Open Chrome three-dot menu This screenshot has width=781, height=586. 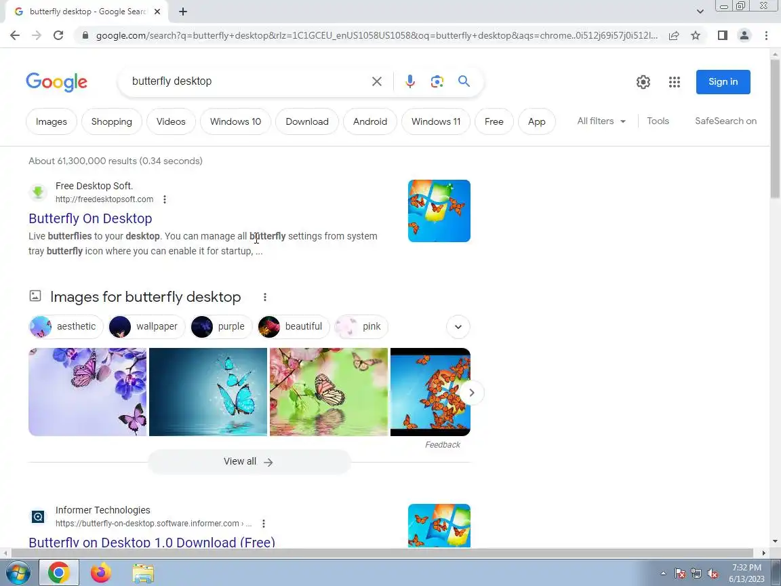(766, 35)
